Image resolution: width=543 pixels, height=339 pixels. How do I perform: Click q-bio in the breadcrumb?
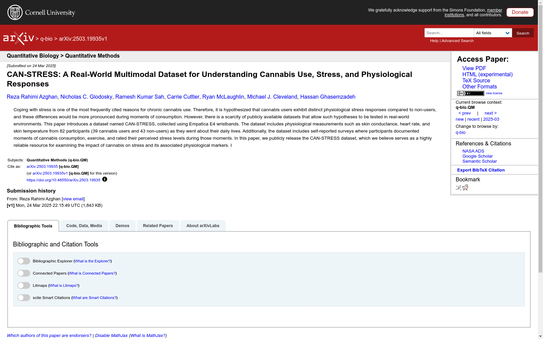tap(46, 39)
